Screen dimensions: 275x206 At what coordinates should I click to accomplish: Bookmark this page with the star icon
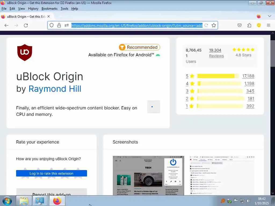point(214,25)
